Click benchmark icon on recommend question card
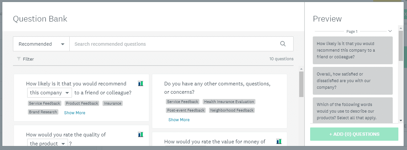 tap(141, 83)
